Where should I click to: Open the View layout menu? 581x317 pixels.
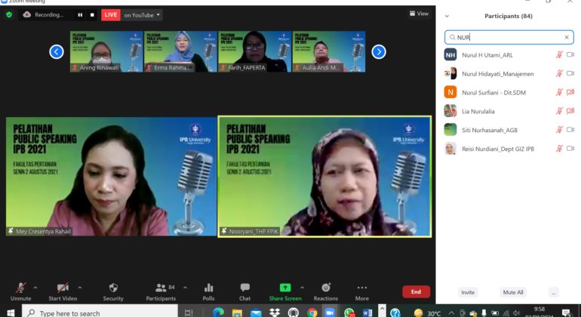click(x=419, y=14)
